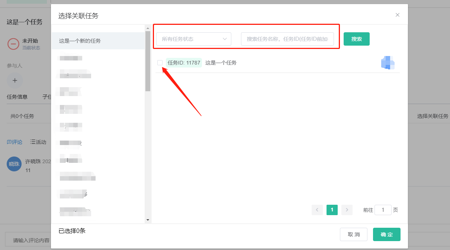
Task: Focus the 搜索任务名称 search input
Action: [287, 39]
